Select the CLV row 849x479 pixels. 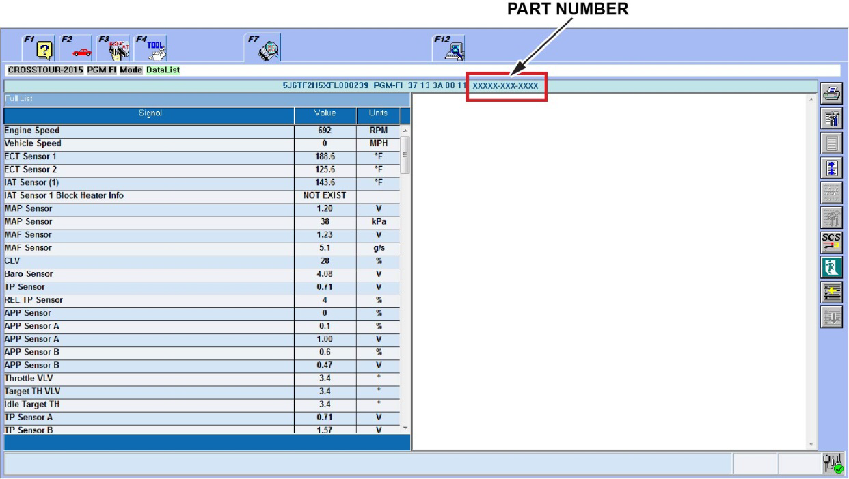[201, 260]
